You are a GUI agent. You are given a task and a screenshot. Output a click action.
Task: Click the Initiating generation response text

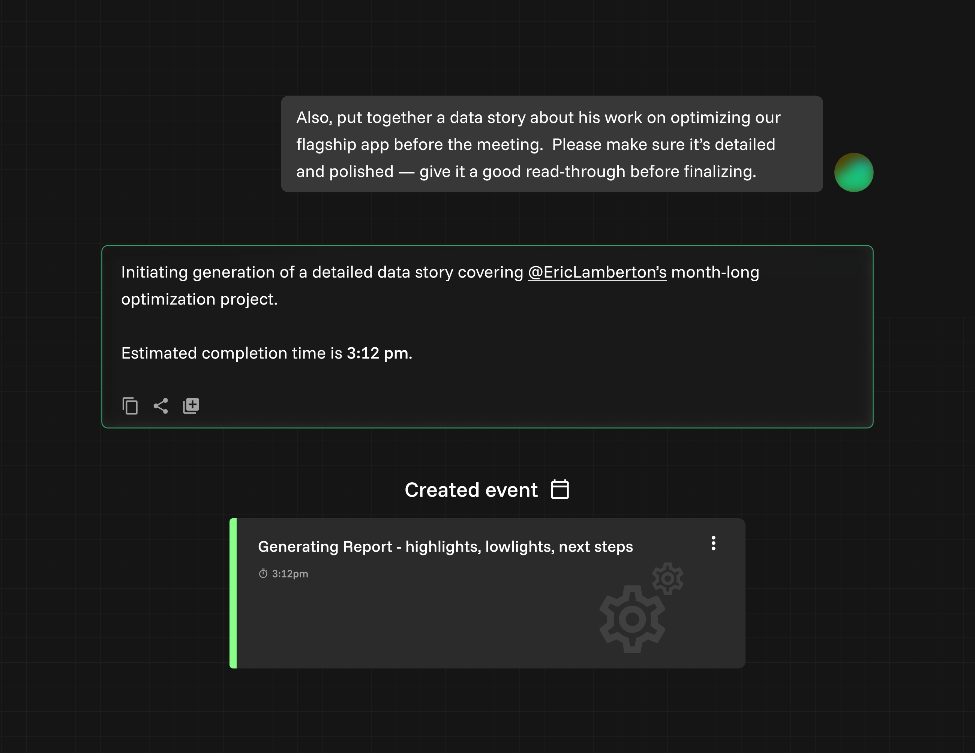click(321, 272)
